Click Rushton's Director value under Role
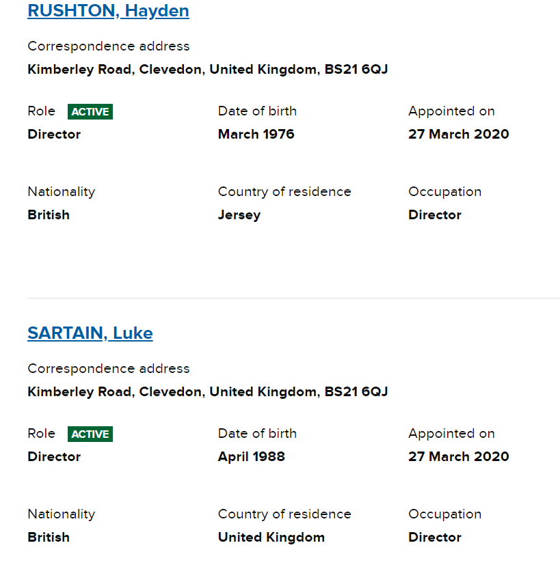 click(54, 135)
